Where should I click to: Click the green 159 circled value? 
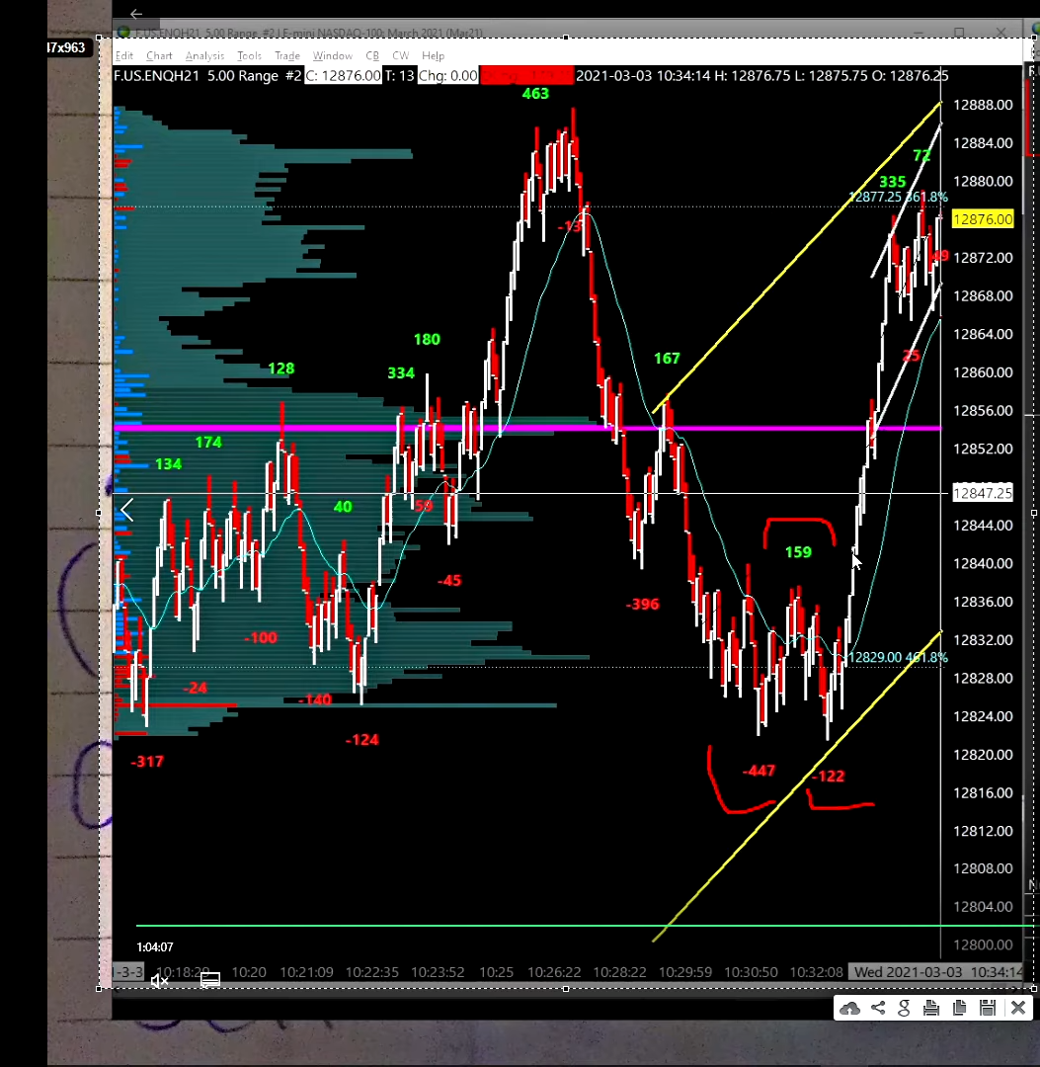point(798,552)
